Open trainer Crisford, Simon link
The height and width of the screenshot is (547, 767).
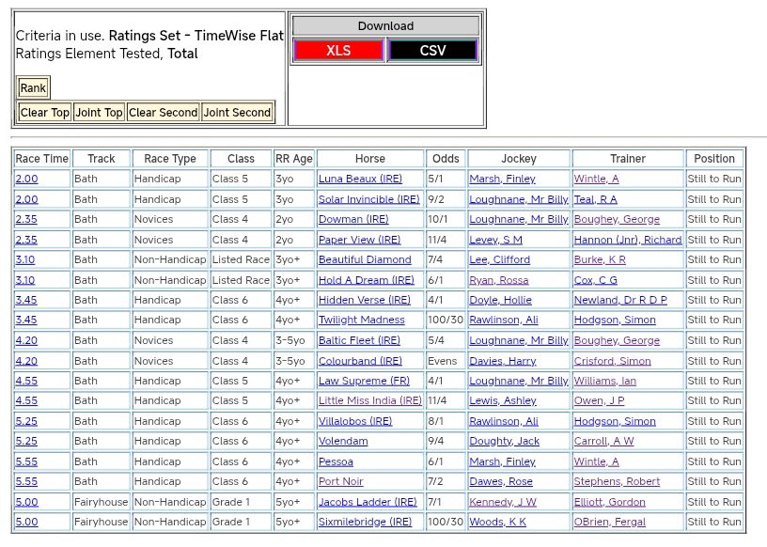tap(612, 361)
